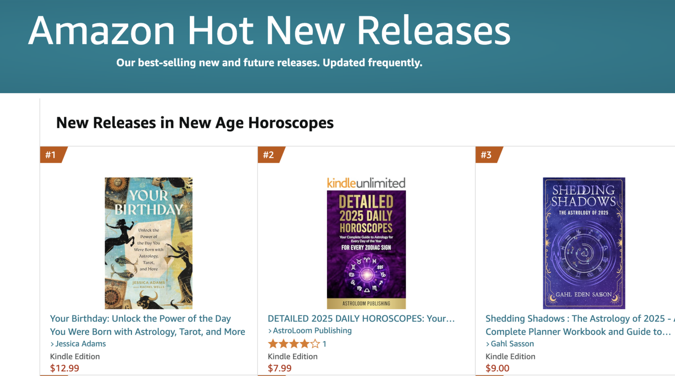Image resolution: width=675 pixels, height=376 pixels.
Task: Select the $9.00 price
Action: point(497,368)
